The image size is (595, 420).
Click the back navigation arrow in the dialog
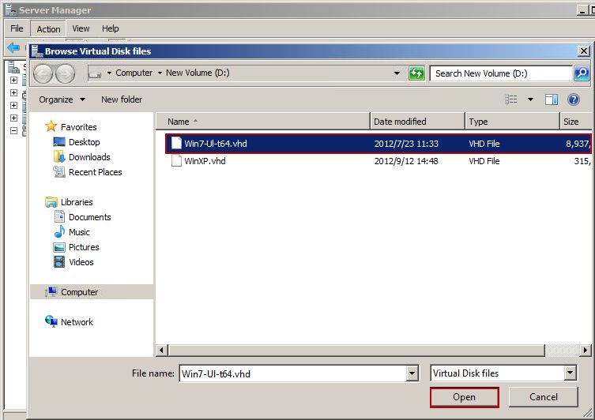click(43, 73)
